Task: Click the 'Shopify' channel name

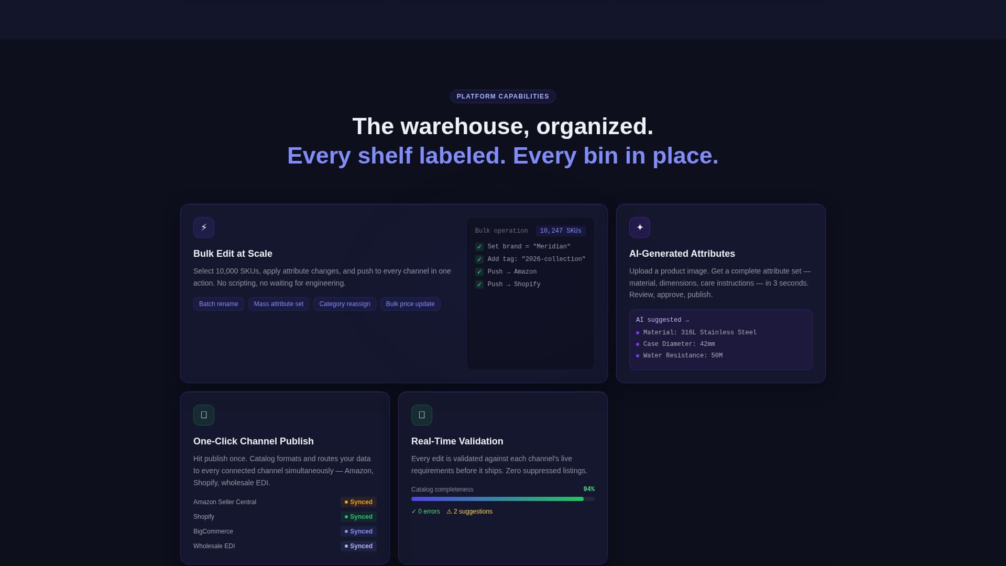Action: (204, 517)
